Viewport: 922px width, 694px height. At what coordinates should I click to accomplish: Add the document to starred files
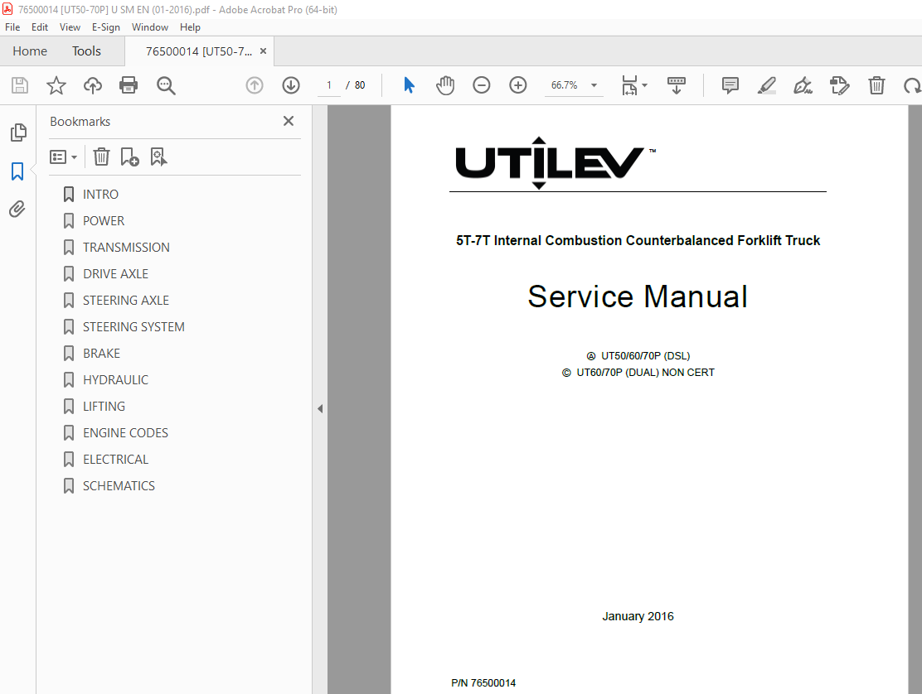56,86
